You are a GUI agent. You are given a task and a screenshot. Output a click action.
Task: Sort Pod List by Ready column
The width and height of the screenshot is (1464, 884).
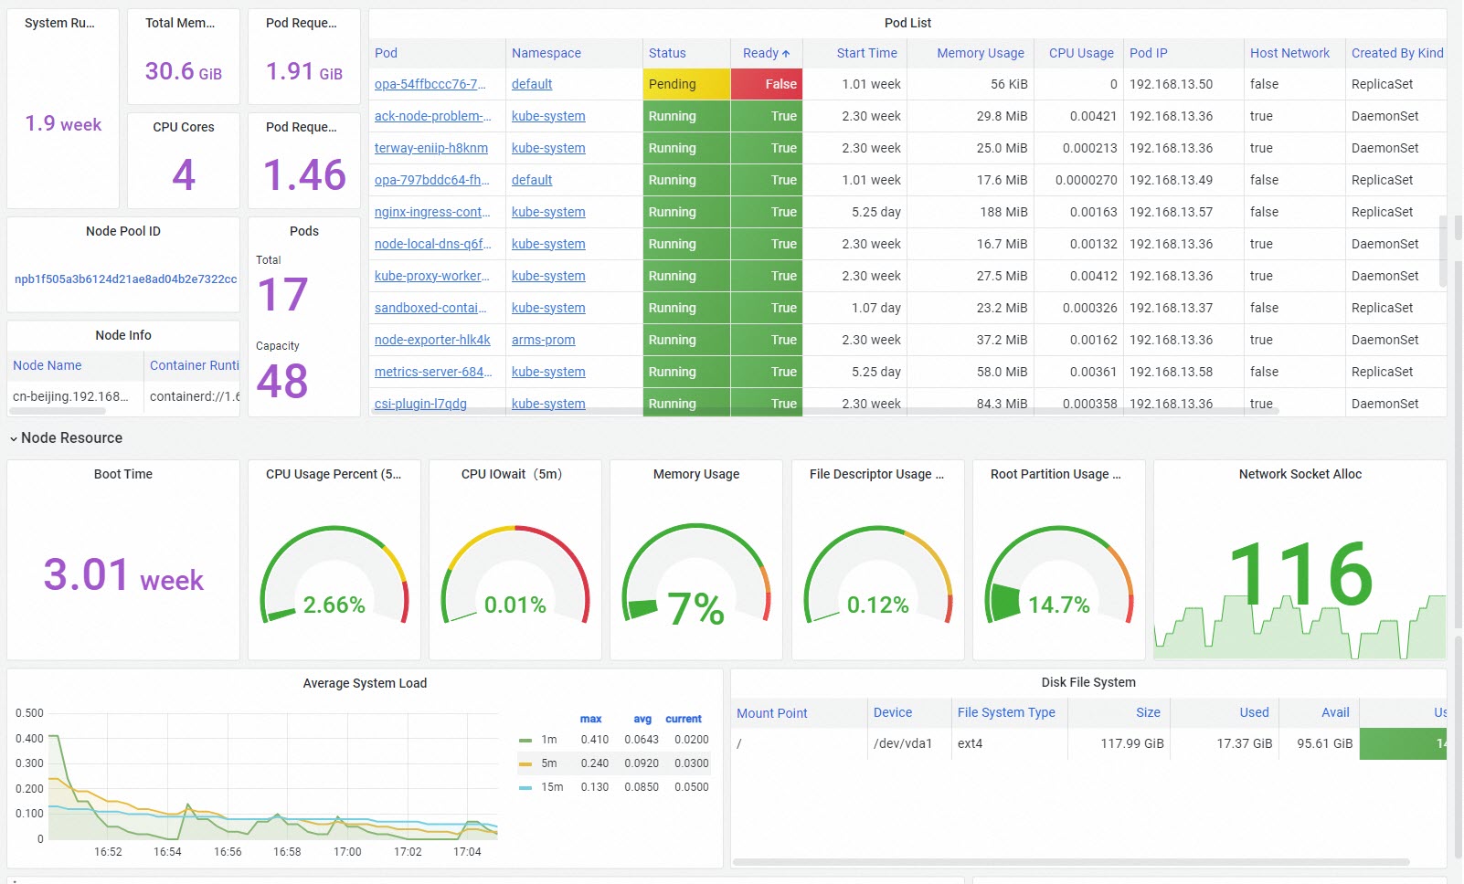[766, 53]
